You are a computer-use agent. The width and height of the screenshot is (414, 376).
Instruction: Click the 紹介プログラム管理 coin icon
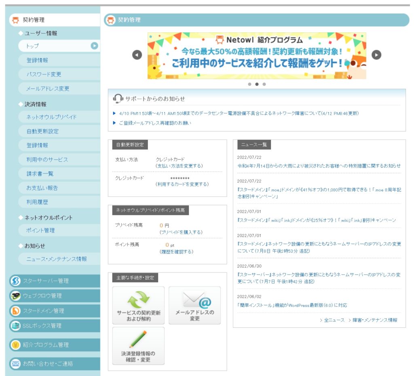pos(15,345)
